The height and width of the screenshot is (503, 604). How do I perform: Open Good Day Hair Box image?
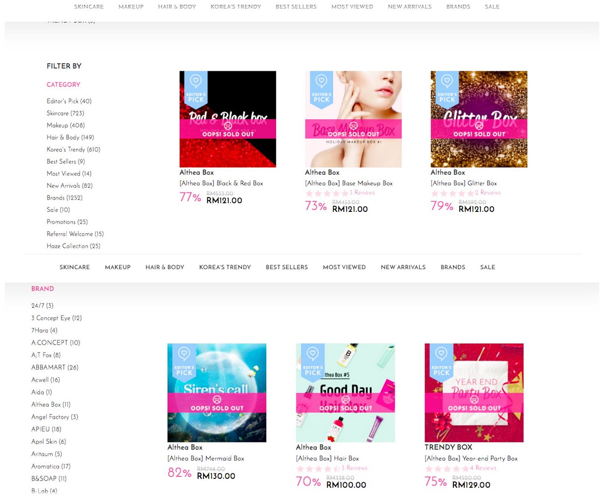click(x=345, y=393)
